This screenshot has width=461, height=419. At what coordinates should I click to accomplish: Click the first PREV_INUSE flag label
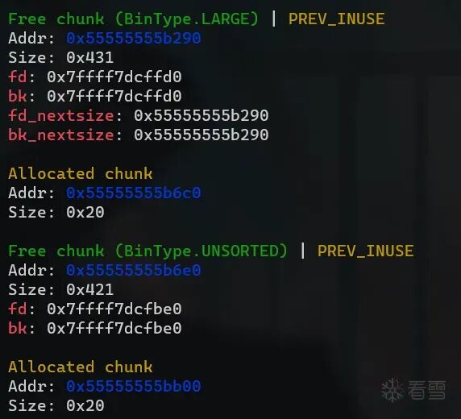(336, 19)
